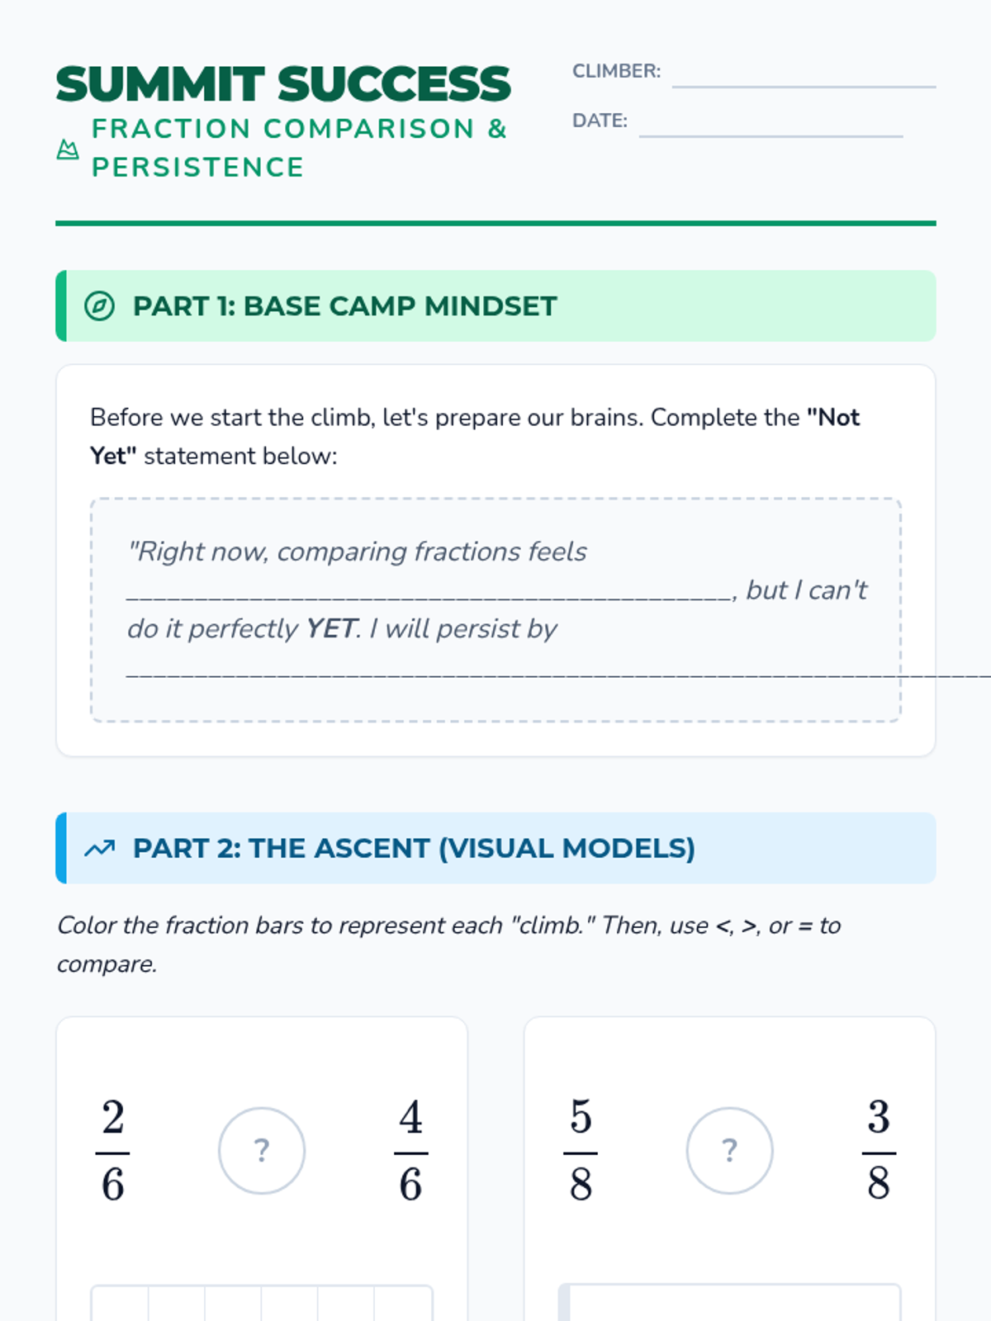Click the first cell of the sixths fraction bar
991x1321 pixels.
(121, 1304)
